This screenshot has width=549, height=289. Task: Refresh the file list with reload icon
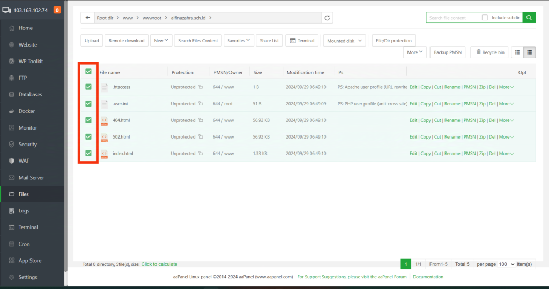[328, 18]
